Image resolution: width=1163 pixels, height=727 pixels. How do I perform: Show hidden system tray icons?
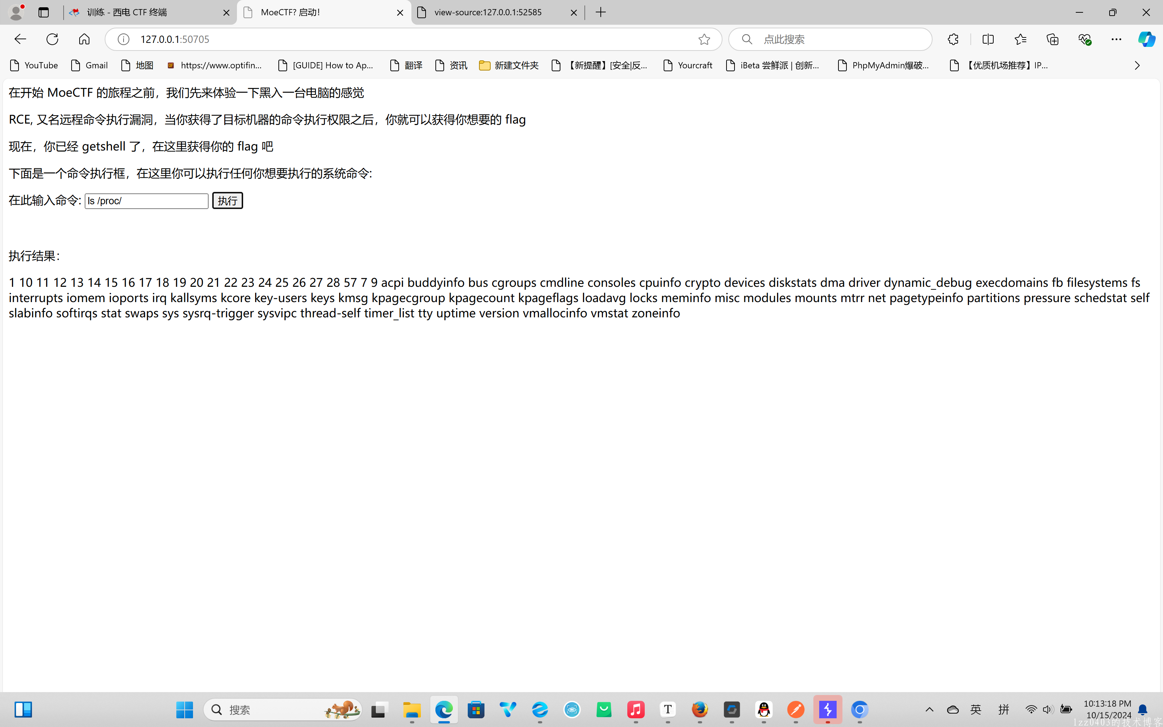tap(929, 709)
